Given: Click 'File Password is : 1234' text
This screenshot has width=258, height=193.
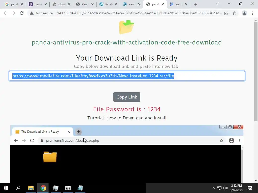Looking at the screenshot, I should click(127, 109).
